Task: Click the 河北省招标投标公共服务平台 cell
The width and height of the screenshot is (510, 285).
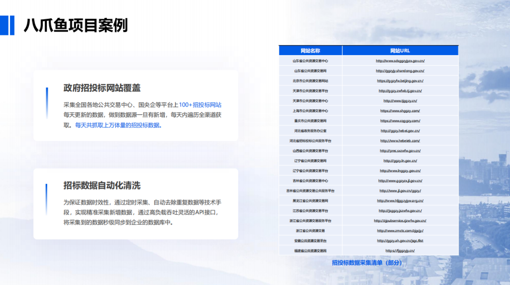Action: tap(310, 141)
